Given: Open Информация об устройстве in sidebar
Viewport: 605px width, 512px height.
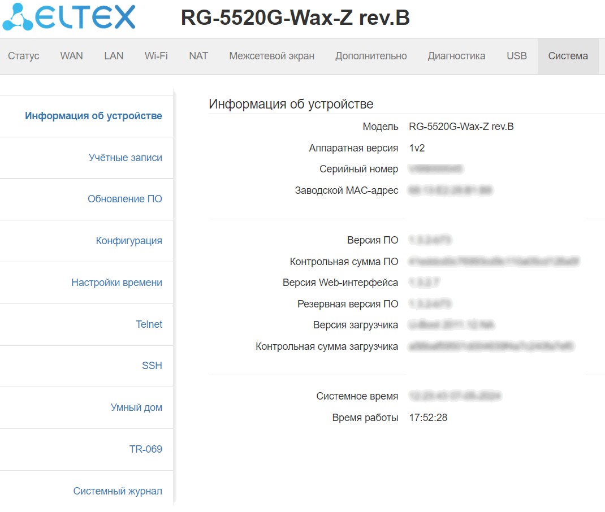Looking at the screenshot, I should click(93, 116).
